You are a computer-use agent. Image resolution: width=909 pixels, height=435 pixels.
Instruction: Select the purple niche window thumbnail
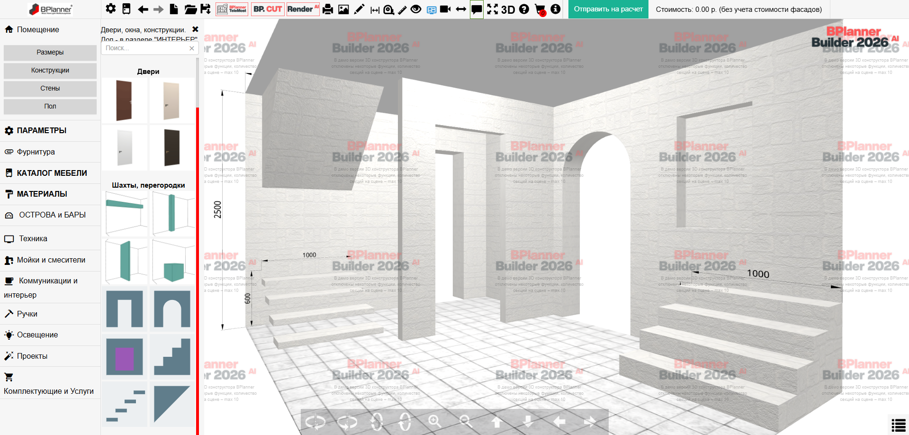tap(125, 356)
